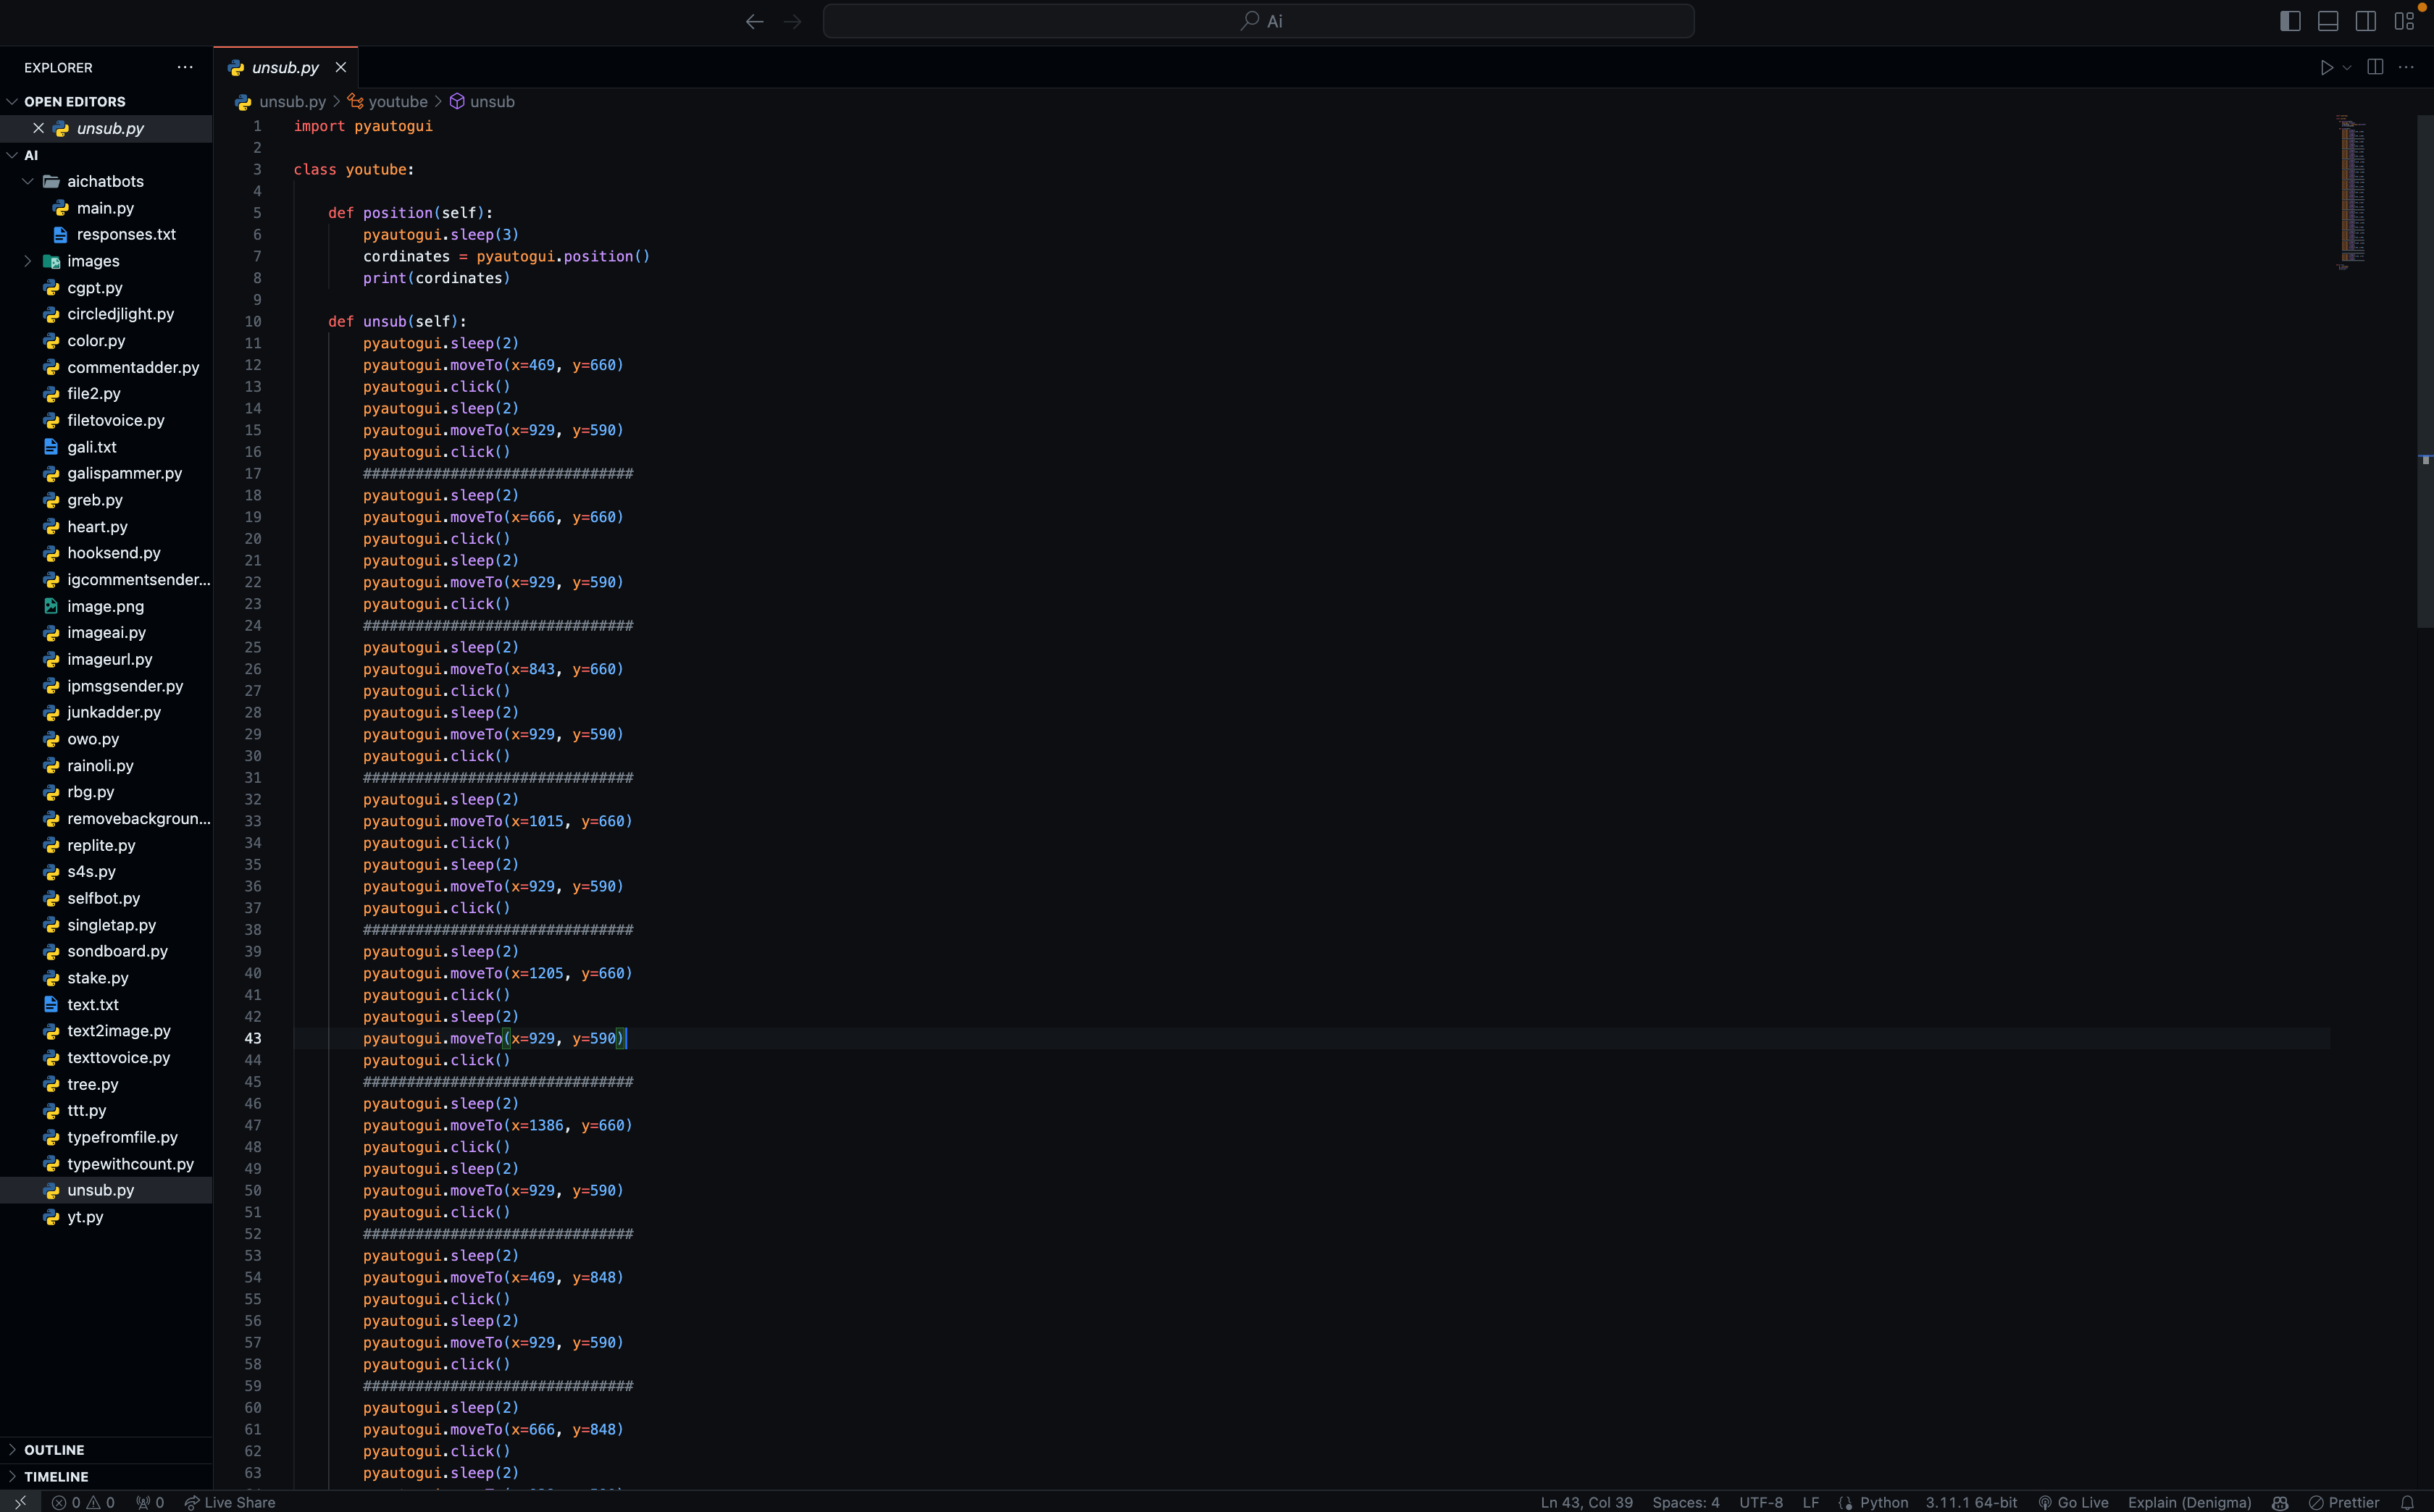Expand the Outline section
The width and height of the screenshot is (2434, 1512).
point(54,1449)
